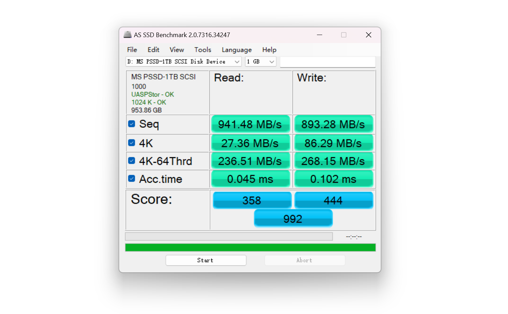The width and height of the screenshot is (508, 314).
Task: Toggle the 4K test checkbox
Action: (132, 143)
